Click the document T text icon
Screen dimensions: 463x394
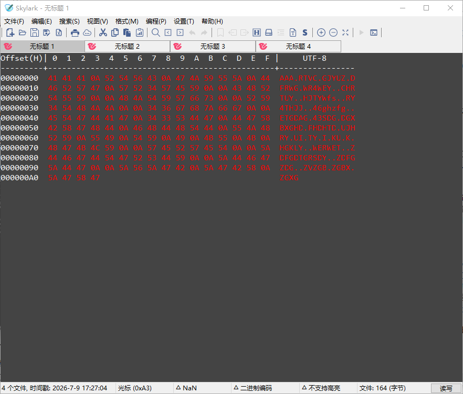click(293, 32)
